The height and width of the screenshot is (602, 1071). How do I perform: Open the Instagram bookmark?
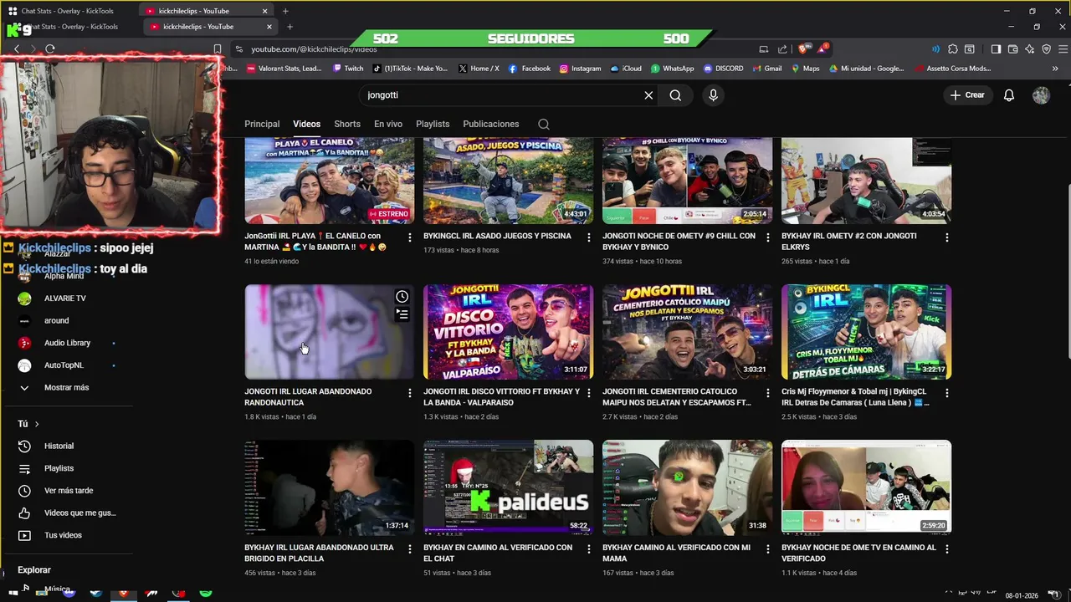[x=581, y=69]
